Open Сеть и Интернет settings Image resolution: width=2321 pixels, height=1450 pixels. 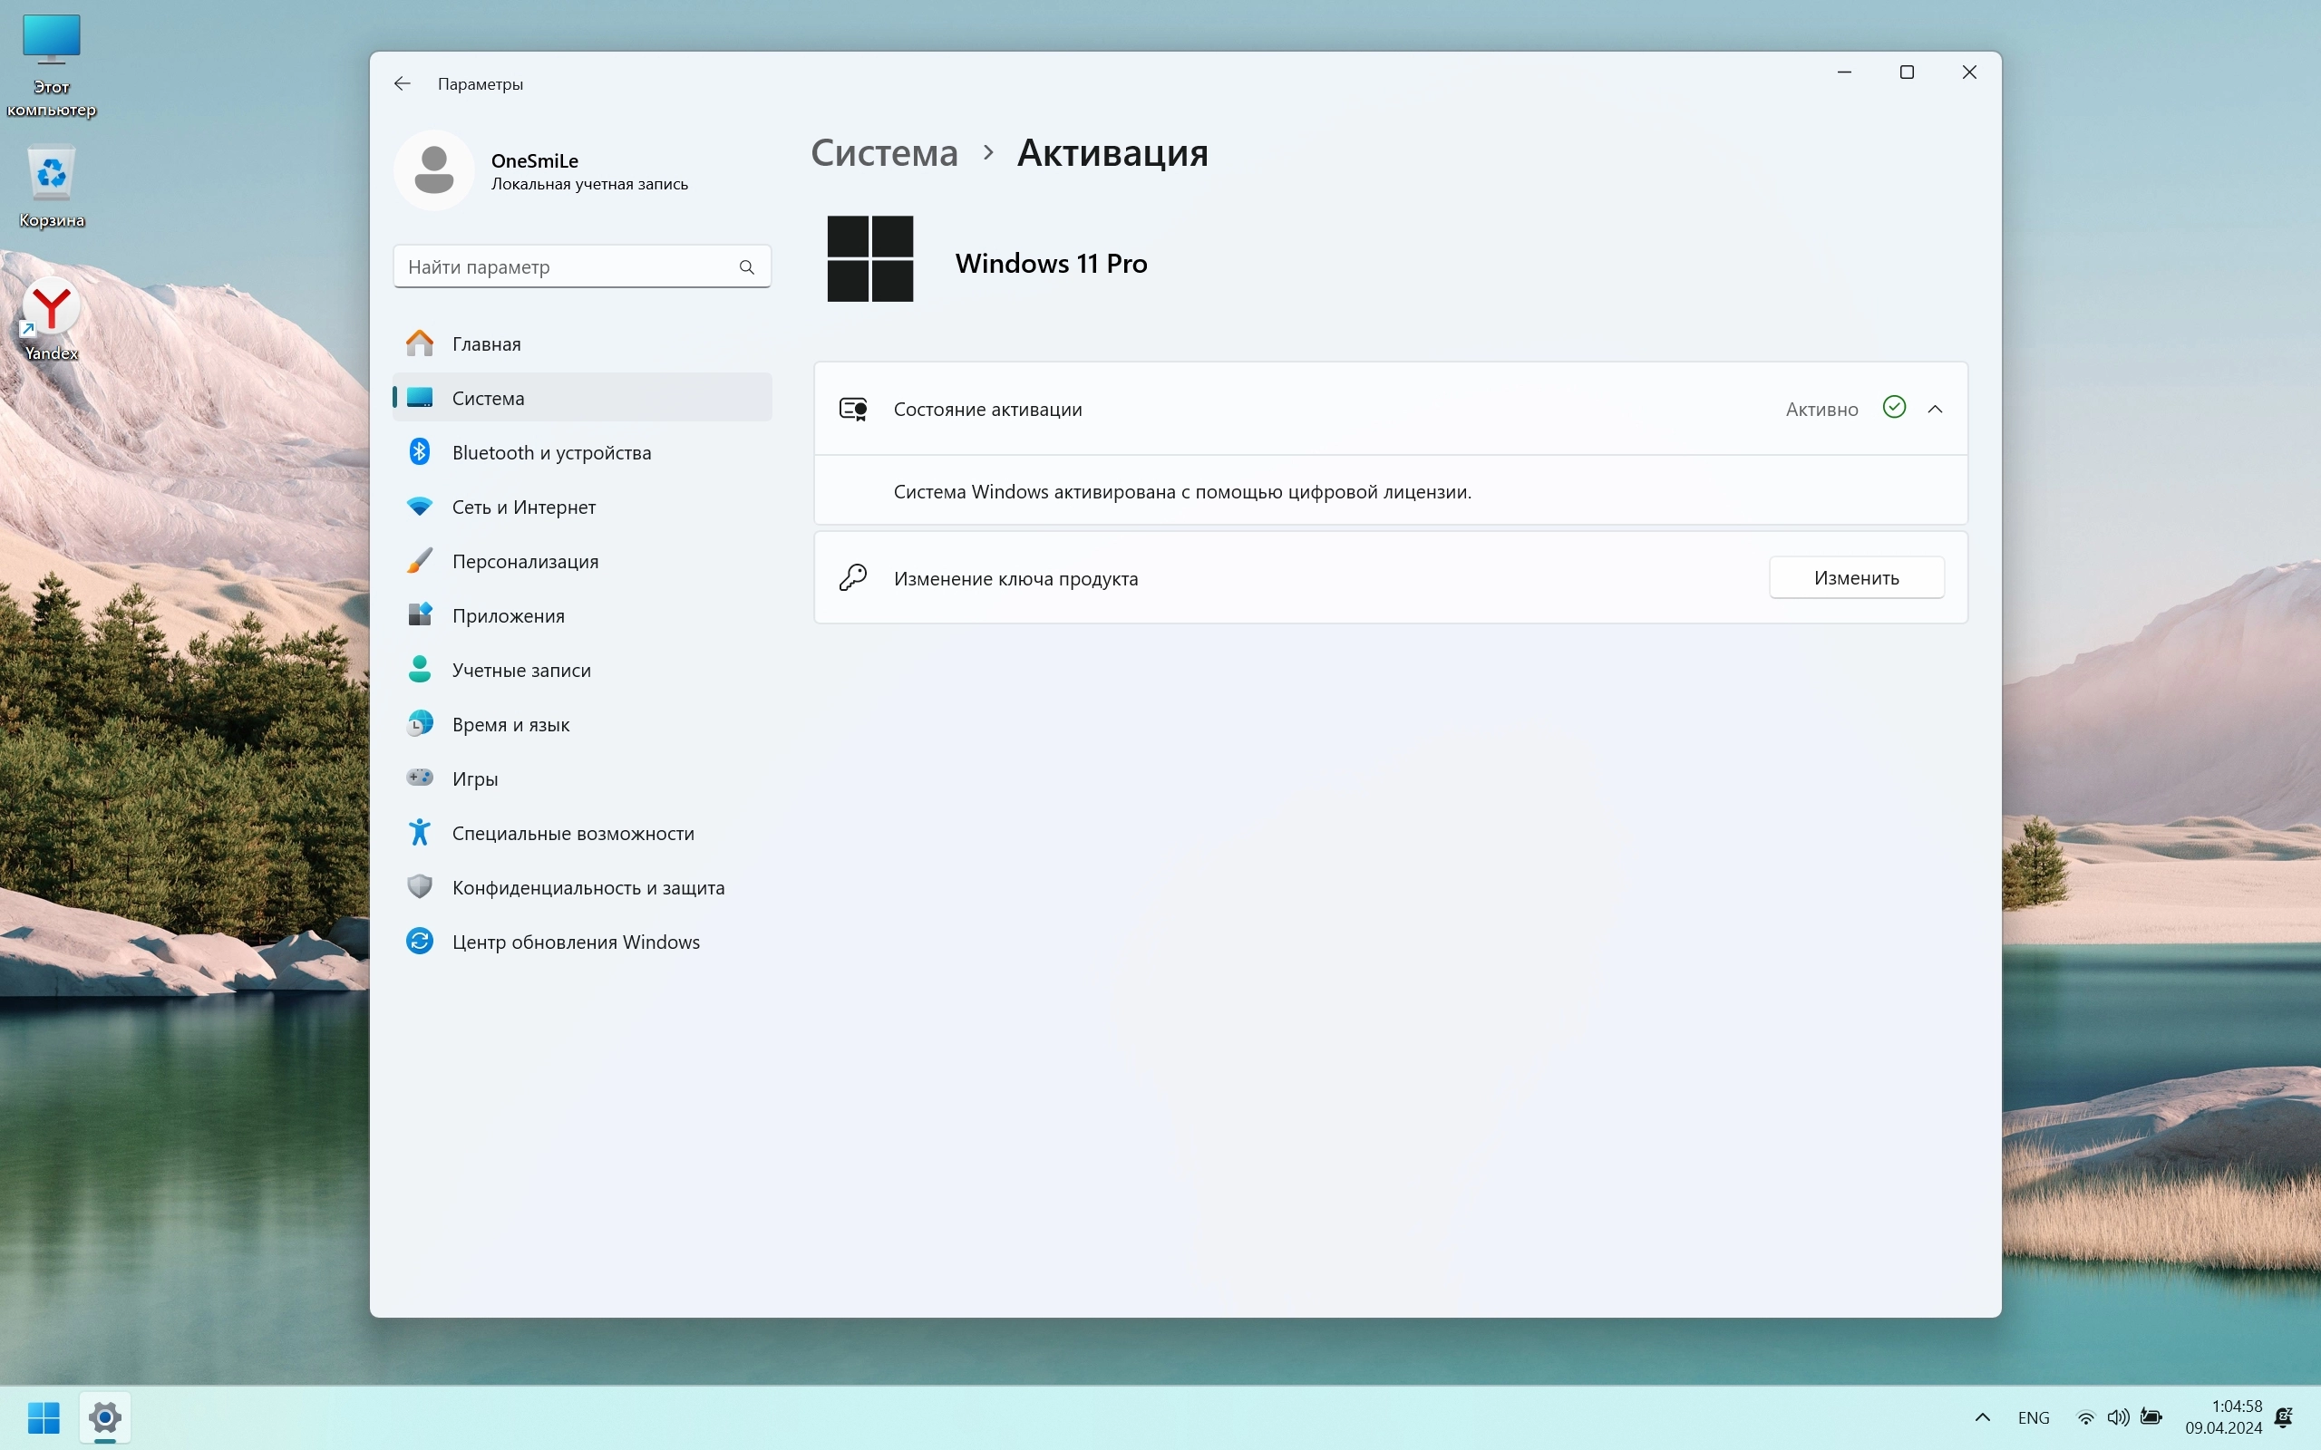(x=523, y=507)
